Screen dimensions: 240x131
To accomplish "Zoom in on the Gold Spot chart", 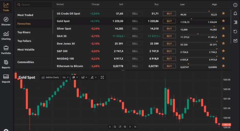I will [125, 127].
